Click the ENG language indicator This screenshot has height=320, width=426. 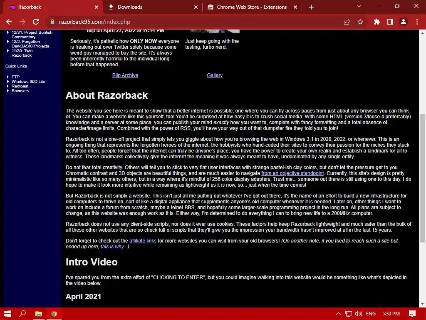(x=371, y=314)
